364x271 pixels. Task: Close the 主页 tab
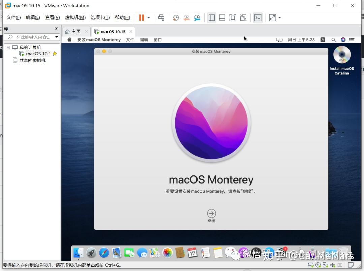click(x=86, y=32)
